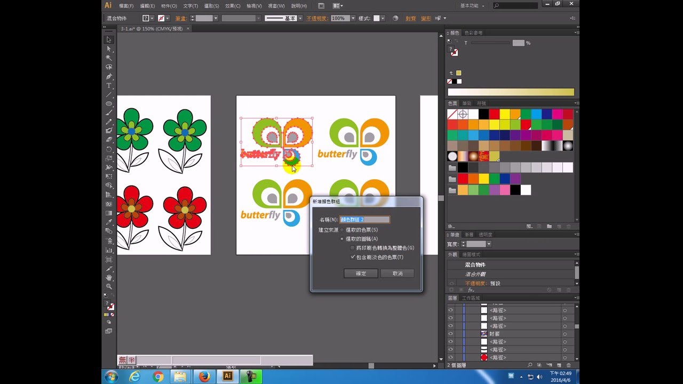Uncheck 包含刷淡色的色票 checkbox
This screenshot has height=384, width=683.
[x=353, y=257]
